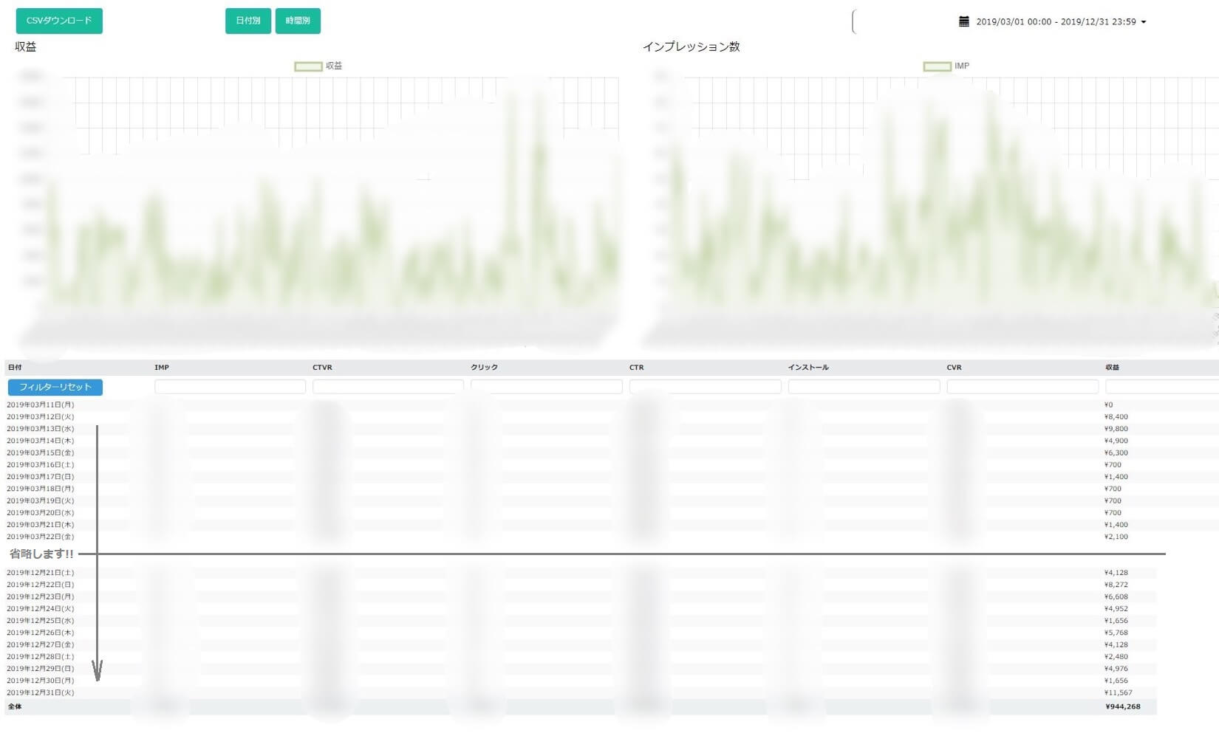
Task: Focus the インストール column filter field
Action: coord(864,386)
